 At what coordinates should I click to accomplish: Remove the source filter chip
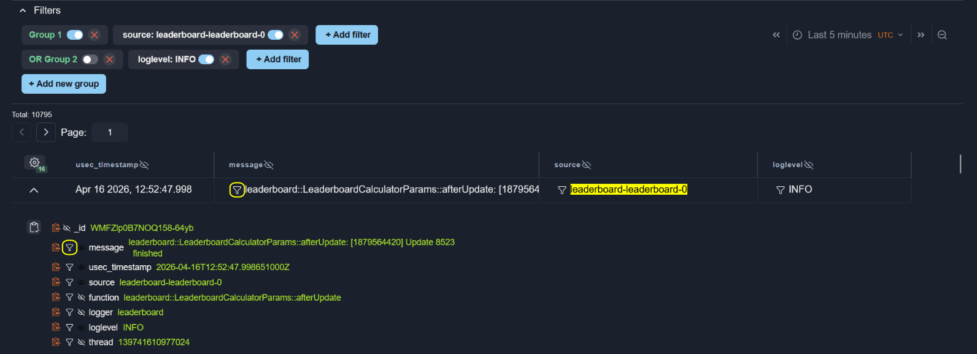coord(295,35)
